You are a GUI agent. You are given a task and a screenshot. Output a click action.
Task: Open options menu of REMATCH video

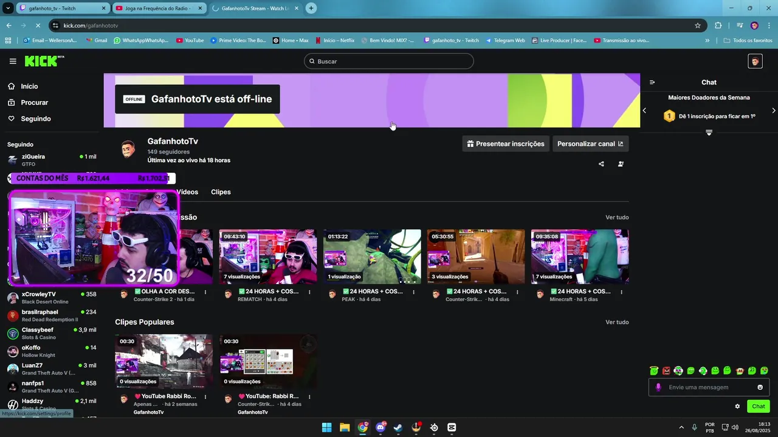tap(309, 292)
